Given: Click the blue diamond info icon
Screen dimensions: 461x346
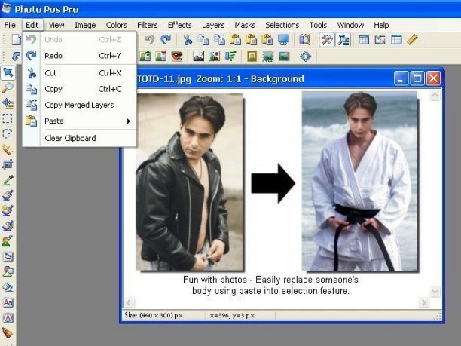Looking at the screenshot, I should coord(306,56).
